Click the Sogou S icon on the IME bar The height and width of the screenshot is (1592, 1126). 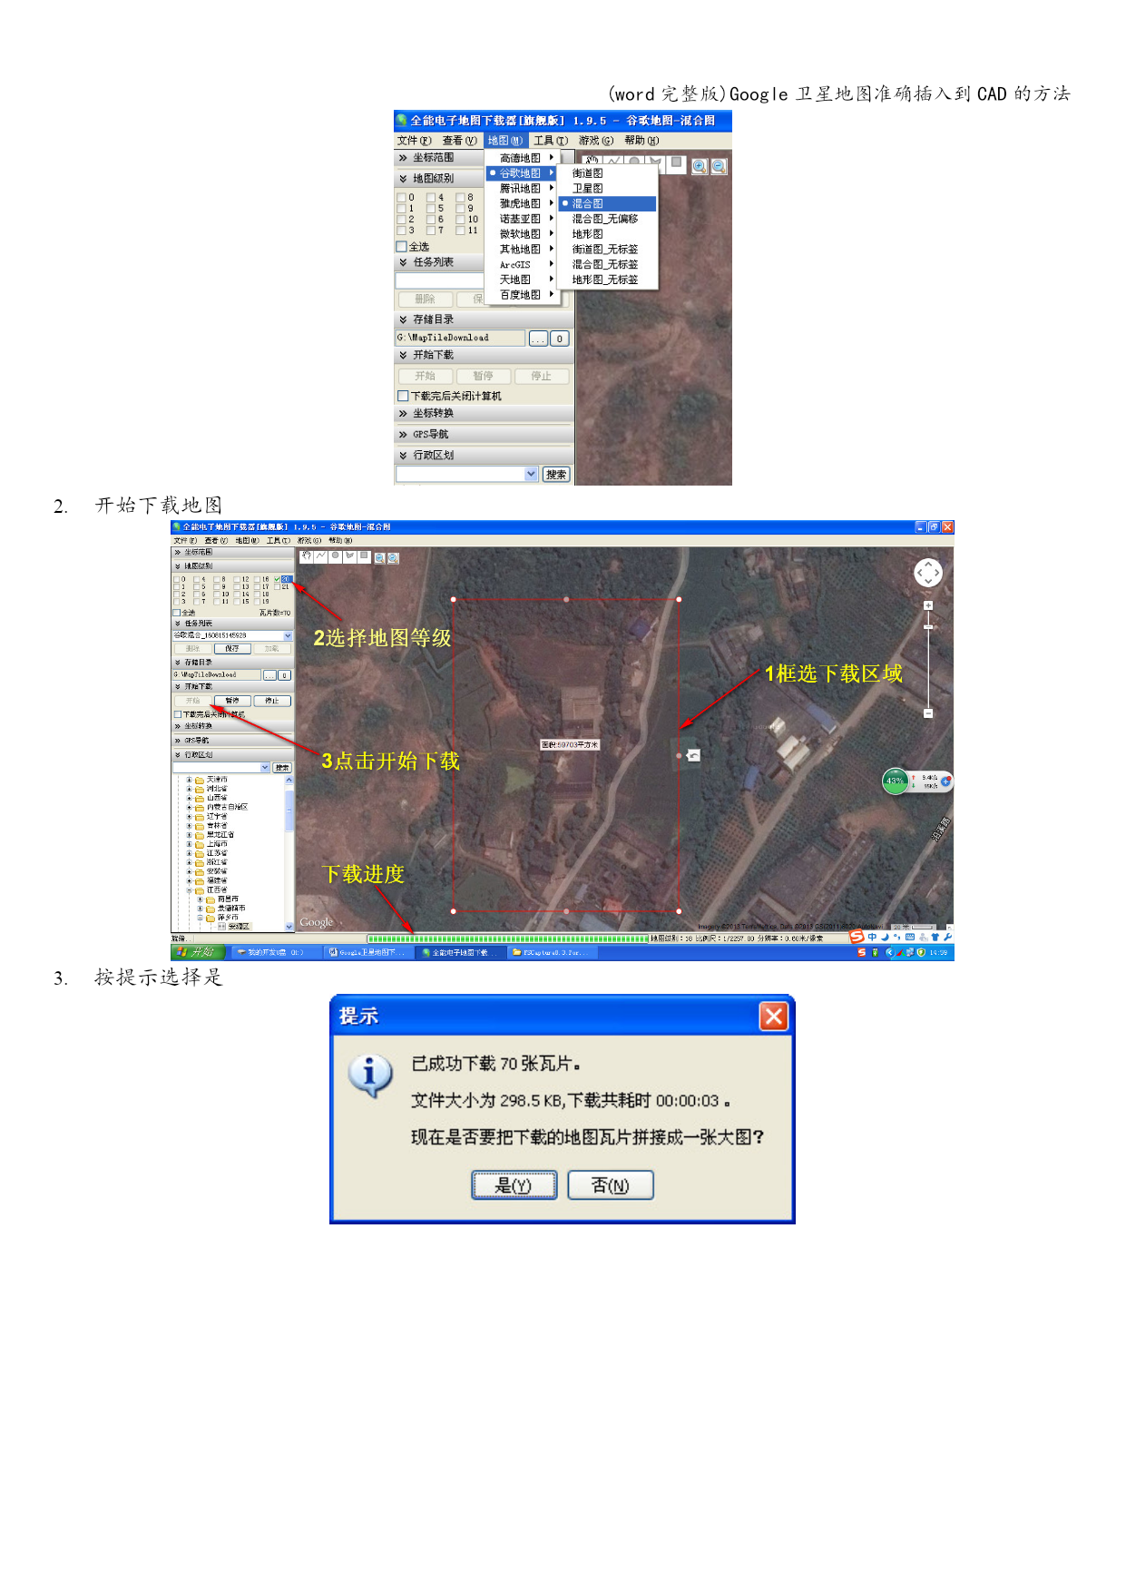pyautogui.click(x=857, y=936)
